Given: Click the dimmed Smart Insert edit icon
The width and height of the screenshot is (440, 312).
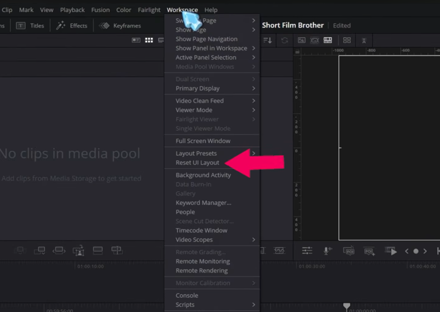Looking at the screenshot, I should click(x=20, y=250).
